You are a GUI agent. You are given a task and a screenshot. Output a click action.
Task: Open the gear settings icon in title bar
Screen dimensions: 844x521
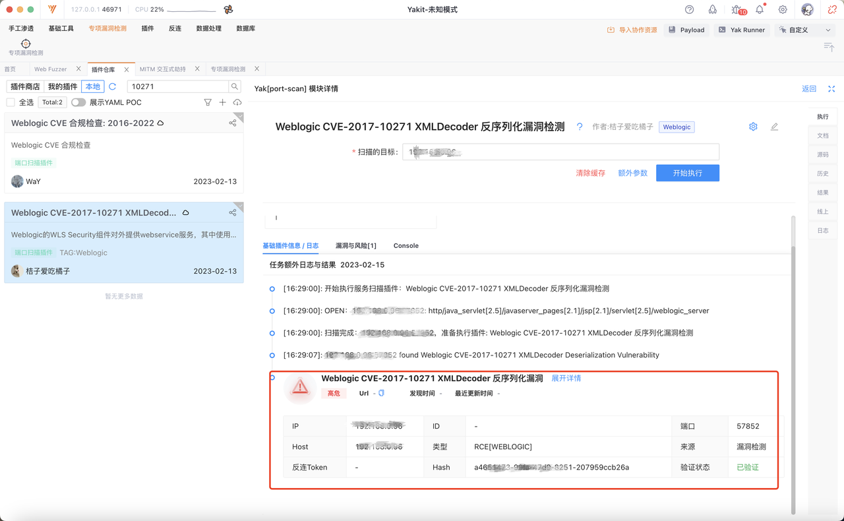(x=783, y=10)
